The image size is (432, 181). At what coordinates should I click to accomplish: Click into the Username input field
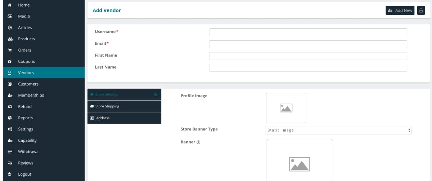tap(308, 32)
